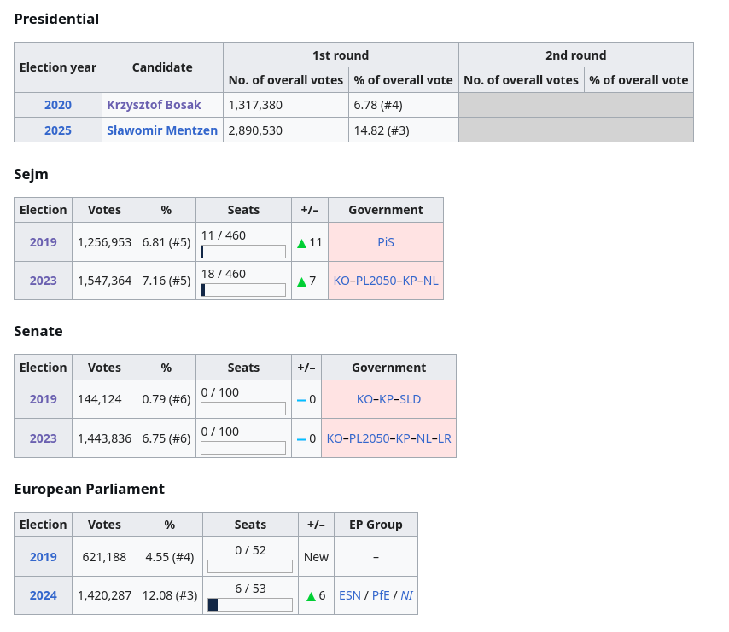Click NL in the Sejm 2023 government cell
Screen dimensions: 729x632
(431, 281)
